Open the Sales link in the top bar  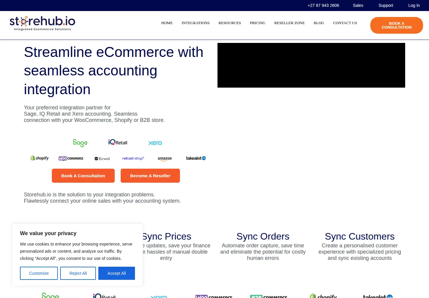(x=358, y=5)
